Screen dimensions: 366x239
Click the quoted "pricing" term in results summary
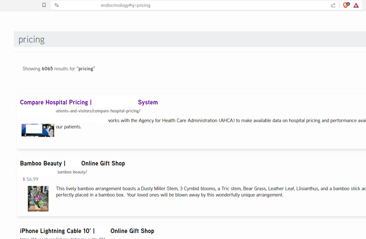point(85,69)
